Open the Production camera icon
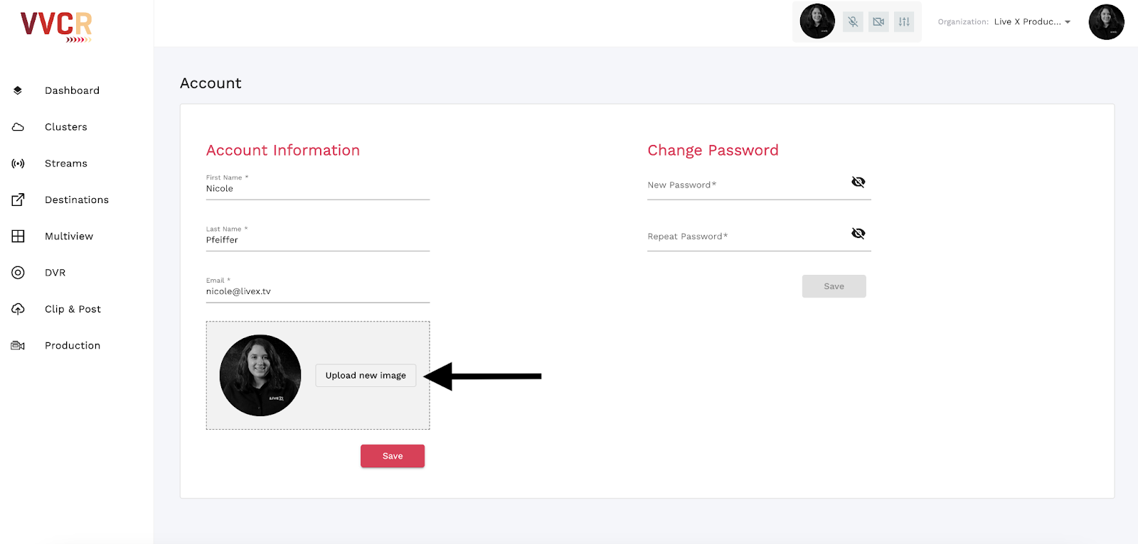1138x544 pixels. click(x=18, y=346)
